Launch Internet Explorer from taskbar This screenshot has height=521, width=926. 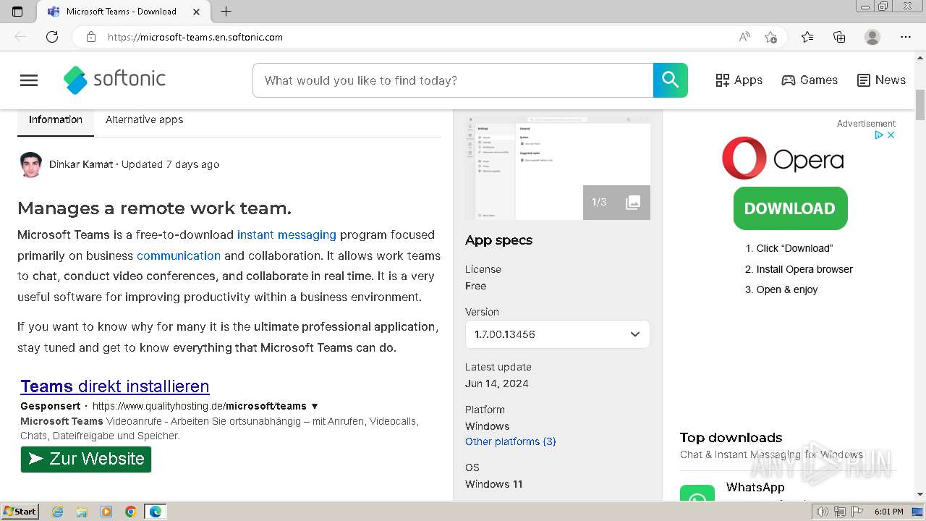coord(58,512)
